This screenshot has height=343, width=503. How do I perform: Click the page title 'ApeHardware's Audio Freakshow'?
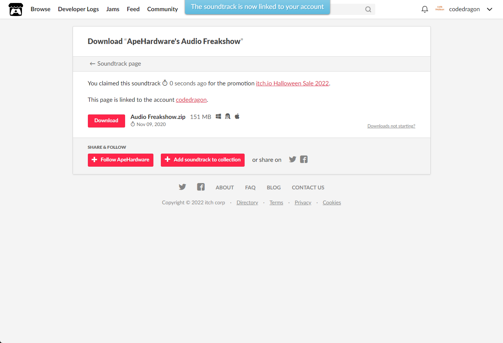tap(184, 41)
